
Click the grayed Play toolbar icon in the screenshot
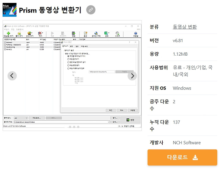pyautogui.click(x=52, y=33)
